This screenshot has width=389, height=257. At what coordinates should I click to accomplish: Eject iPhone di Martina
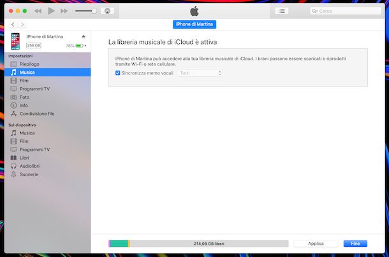pos(83,37)
